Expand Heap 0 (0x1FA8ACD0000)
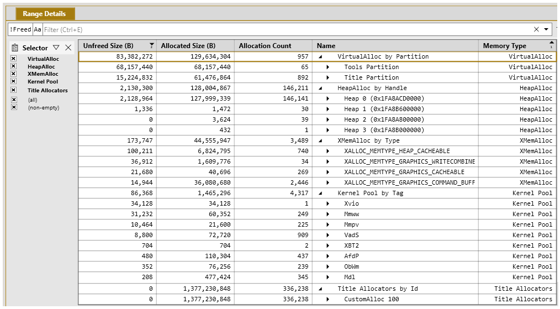 tap(327, 98)
